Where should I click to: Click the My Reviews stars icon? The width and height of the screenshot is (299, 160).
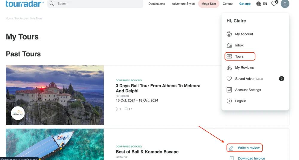(229, 68)
